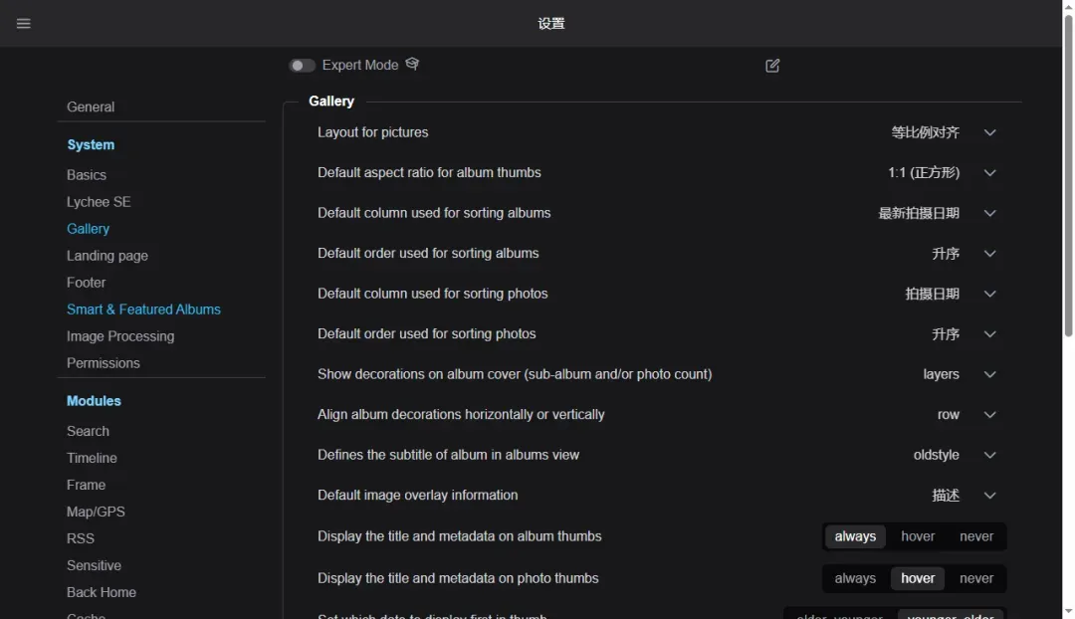Open Image Processing settings
Viewport: 1075px width, 619px height.
pos(120,336)
